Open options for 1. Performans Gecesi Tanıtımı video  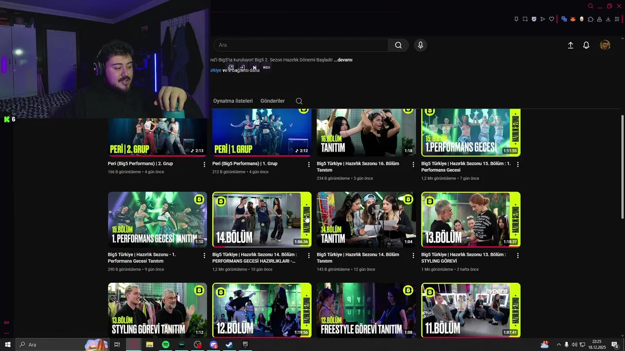click(x=204, y=255)
